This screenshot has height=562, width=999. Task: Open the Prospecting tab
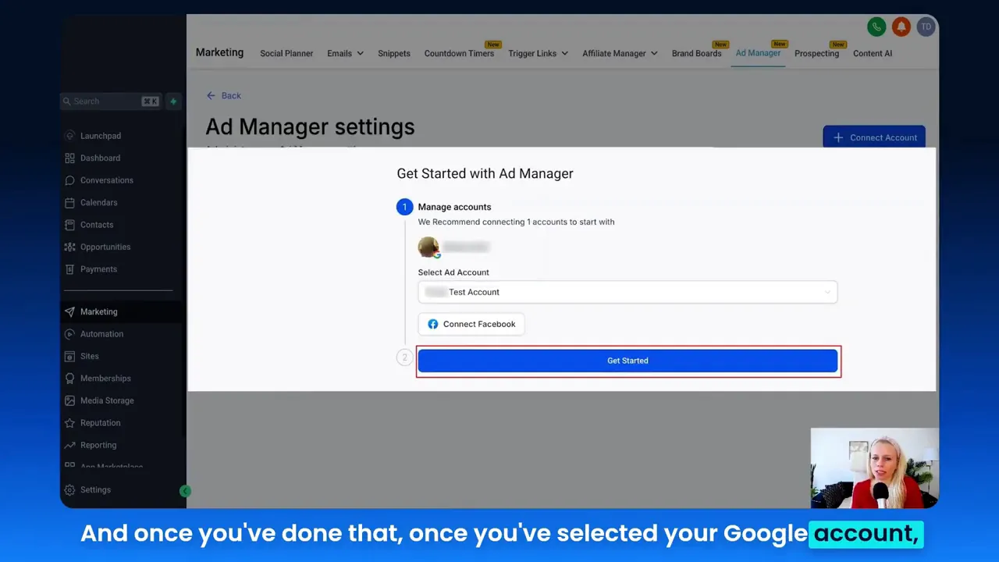pyautogui.click(x=816, y=53)
